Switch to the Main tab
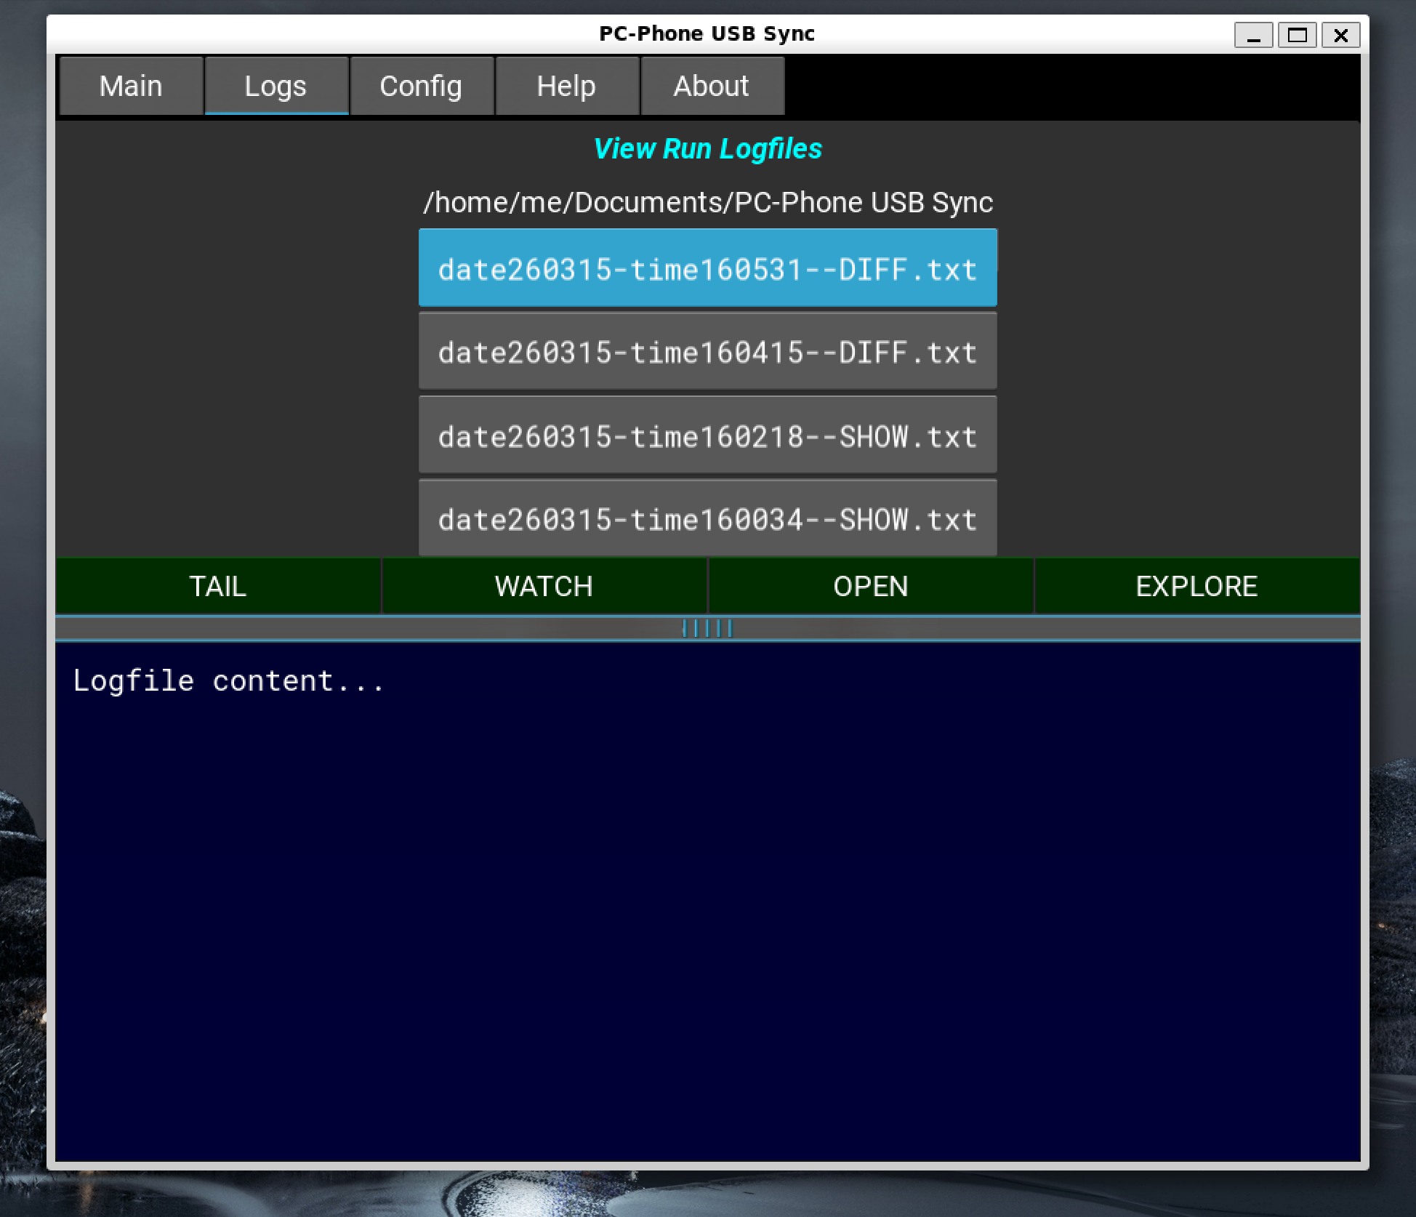The width and height of the screenshot is (1416, 1217). (131, 87)
